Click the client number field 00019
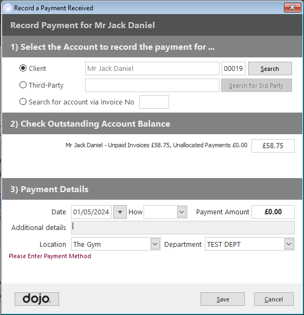Image resolution: width=304 pixels, height=315 pixels. click(x=234, y=69)
